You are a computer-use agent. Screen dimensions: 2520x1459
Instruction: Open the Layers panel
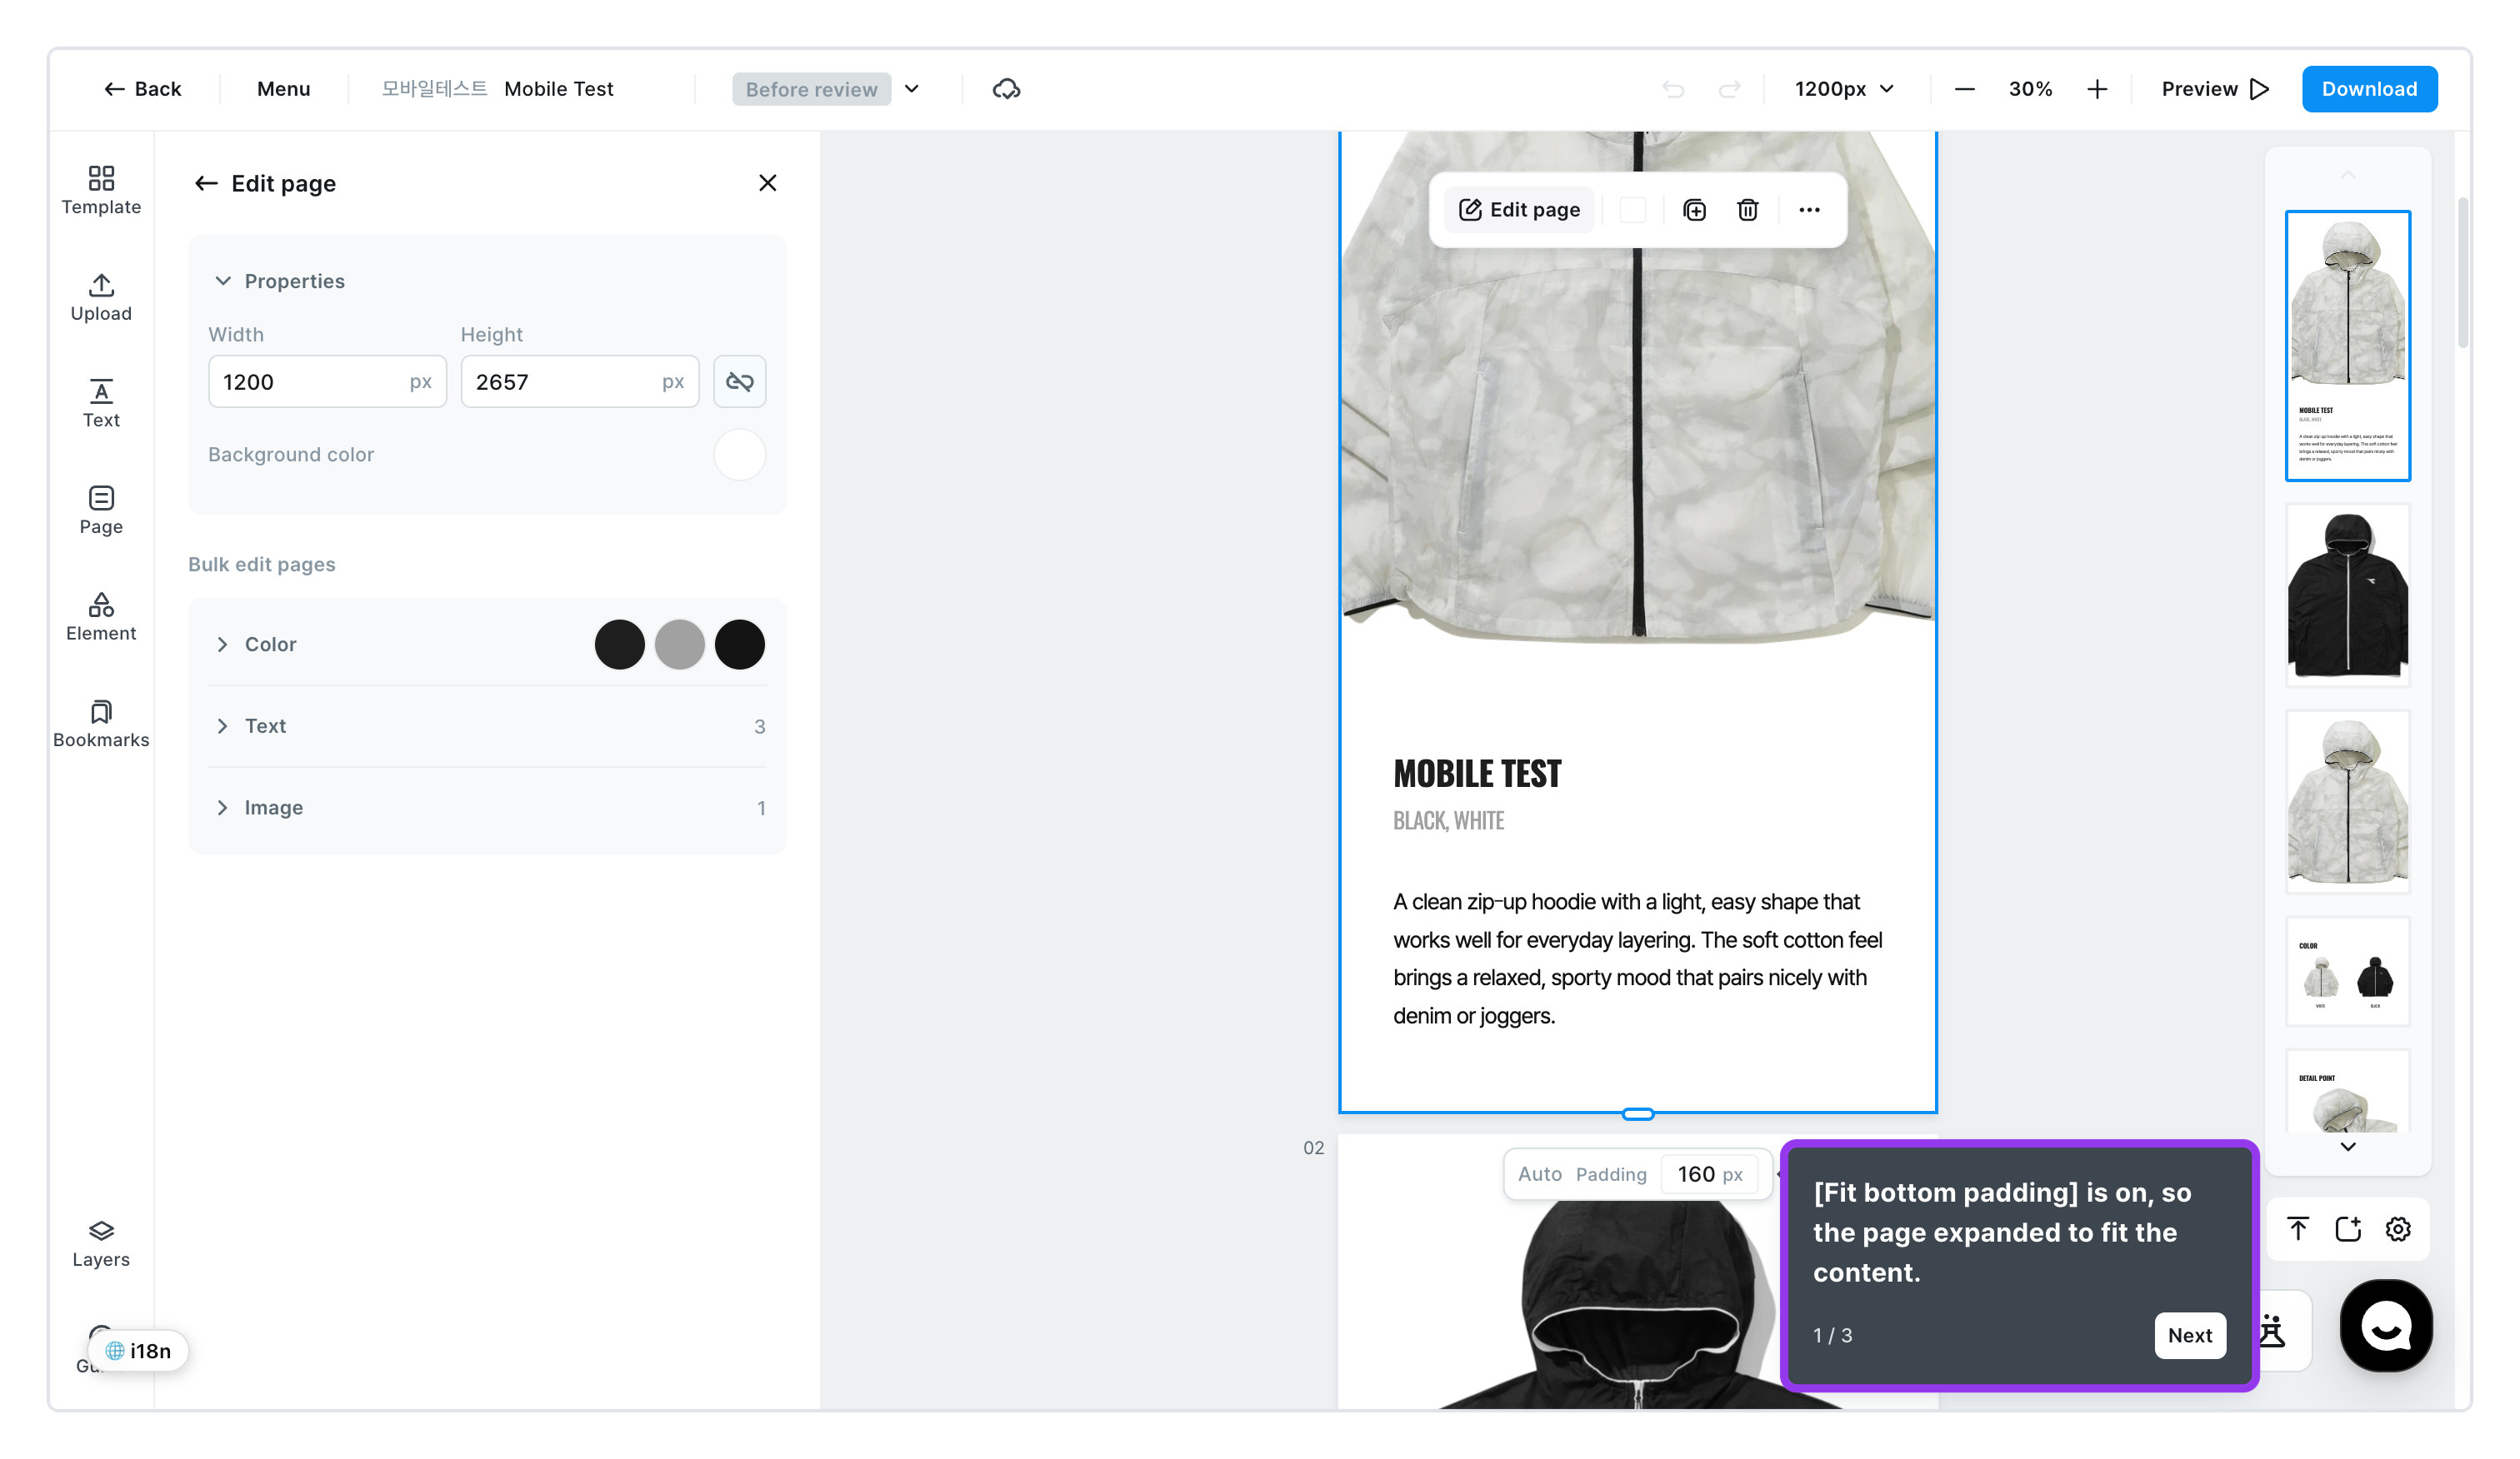coord(101,1243)
